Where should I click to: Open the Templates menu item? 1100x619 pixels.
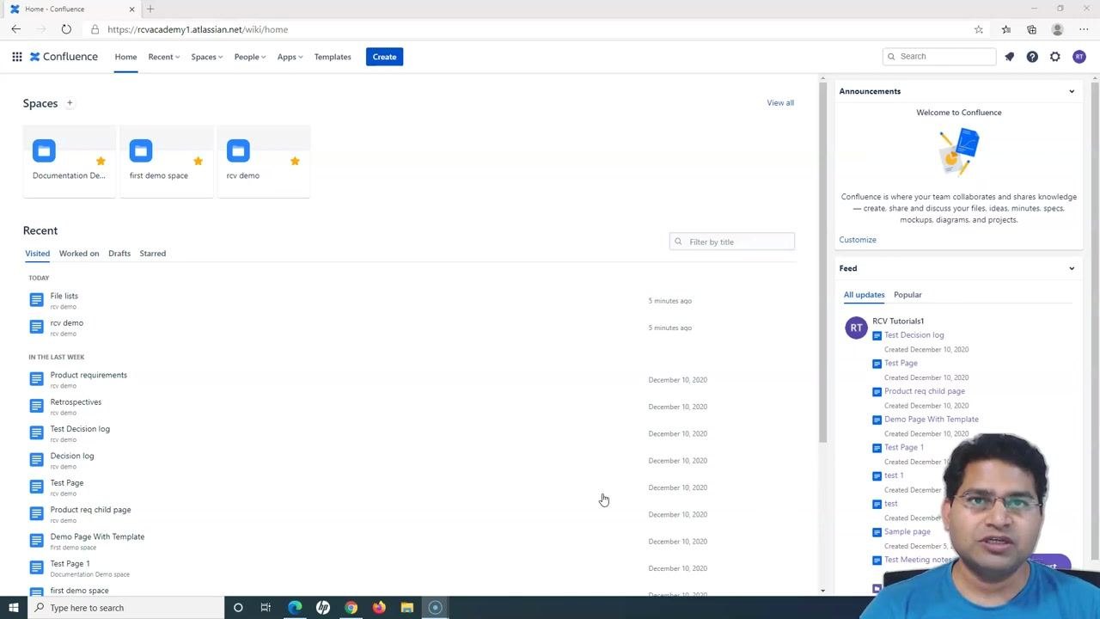(x=333, y=57)
